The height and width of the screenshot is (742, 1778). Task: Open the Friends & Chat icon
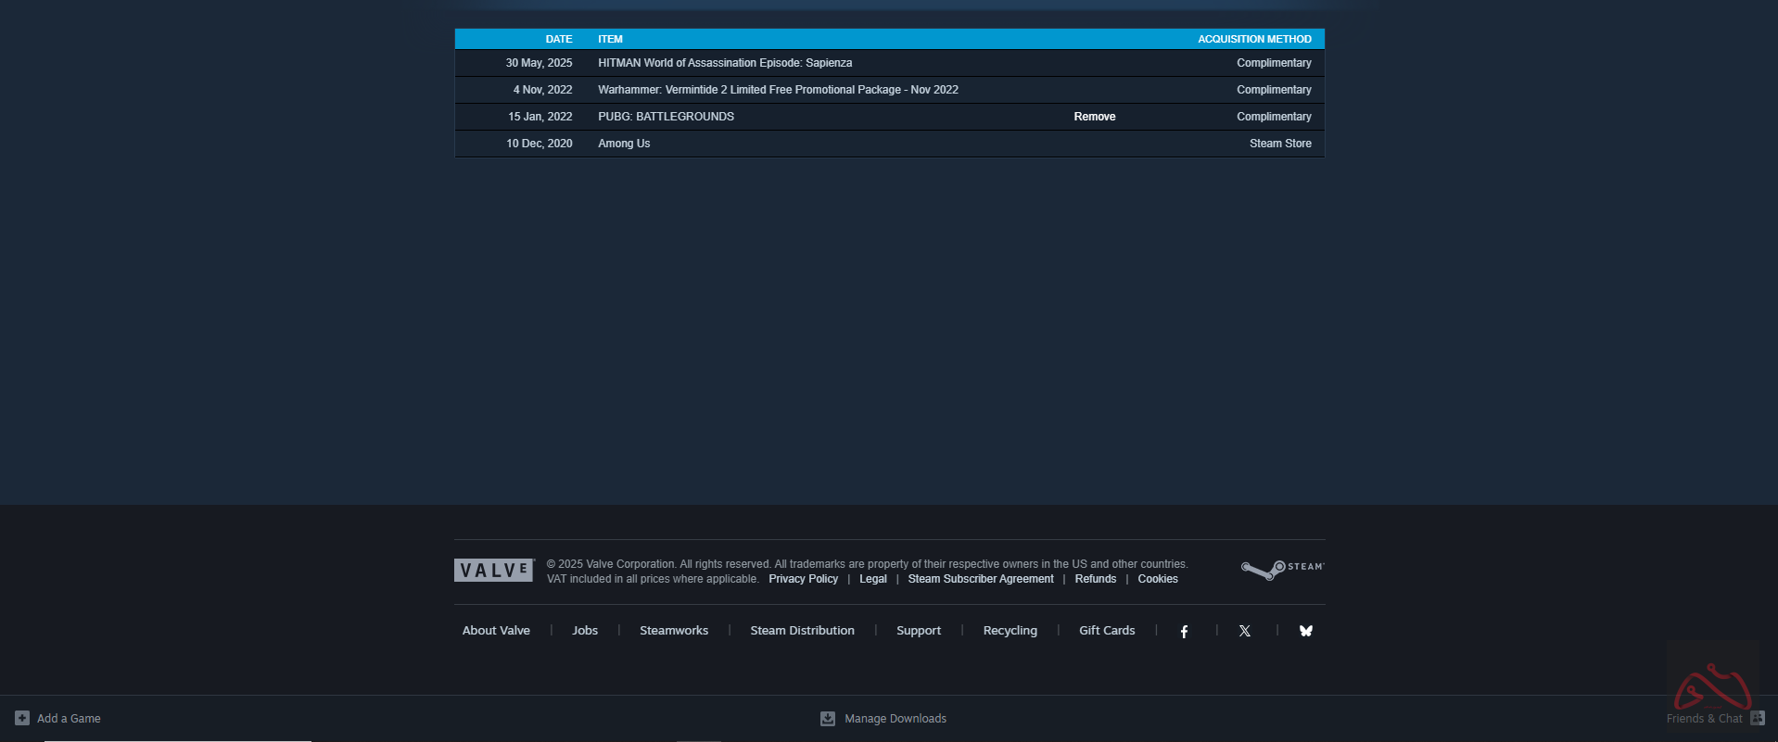(1757, 718)
